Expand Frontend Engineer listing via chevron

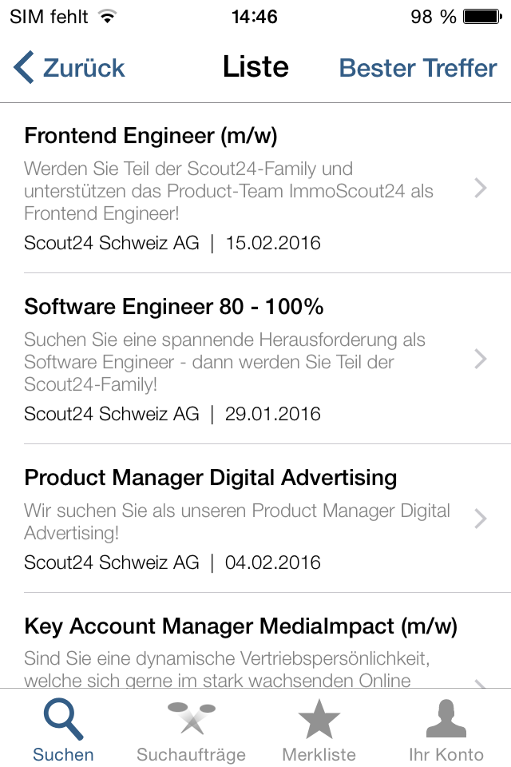coord(480,189)
